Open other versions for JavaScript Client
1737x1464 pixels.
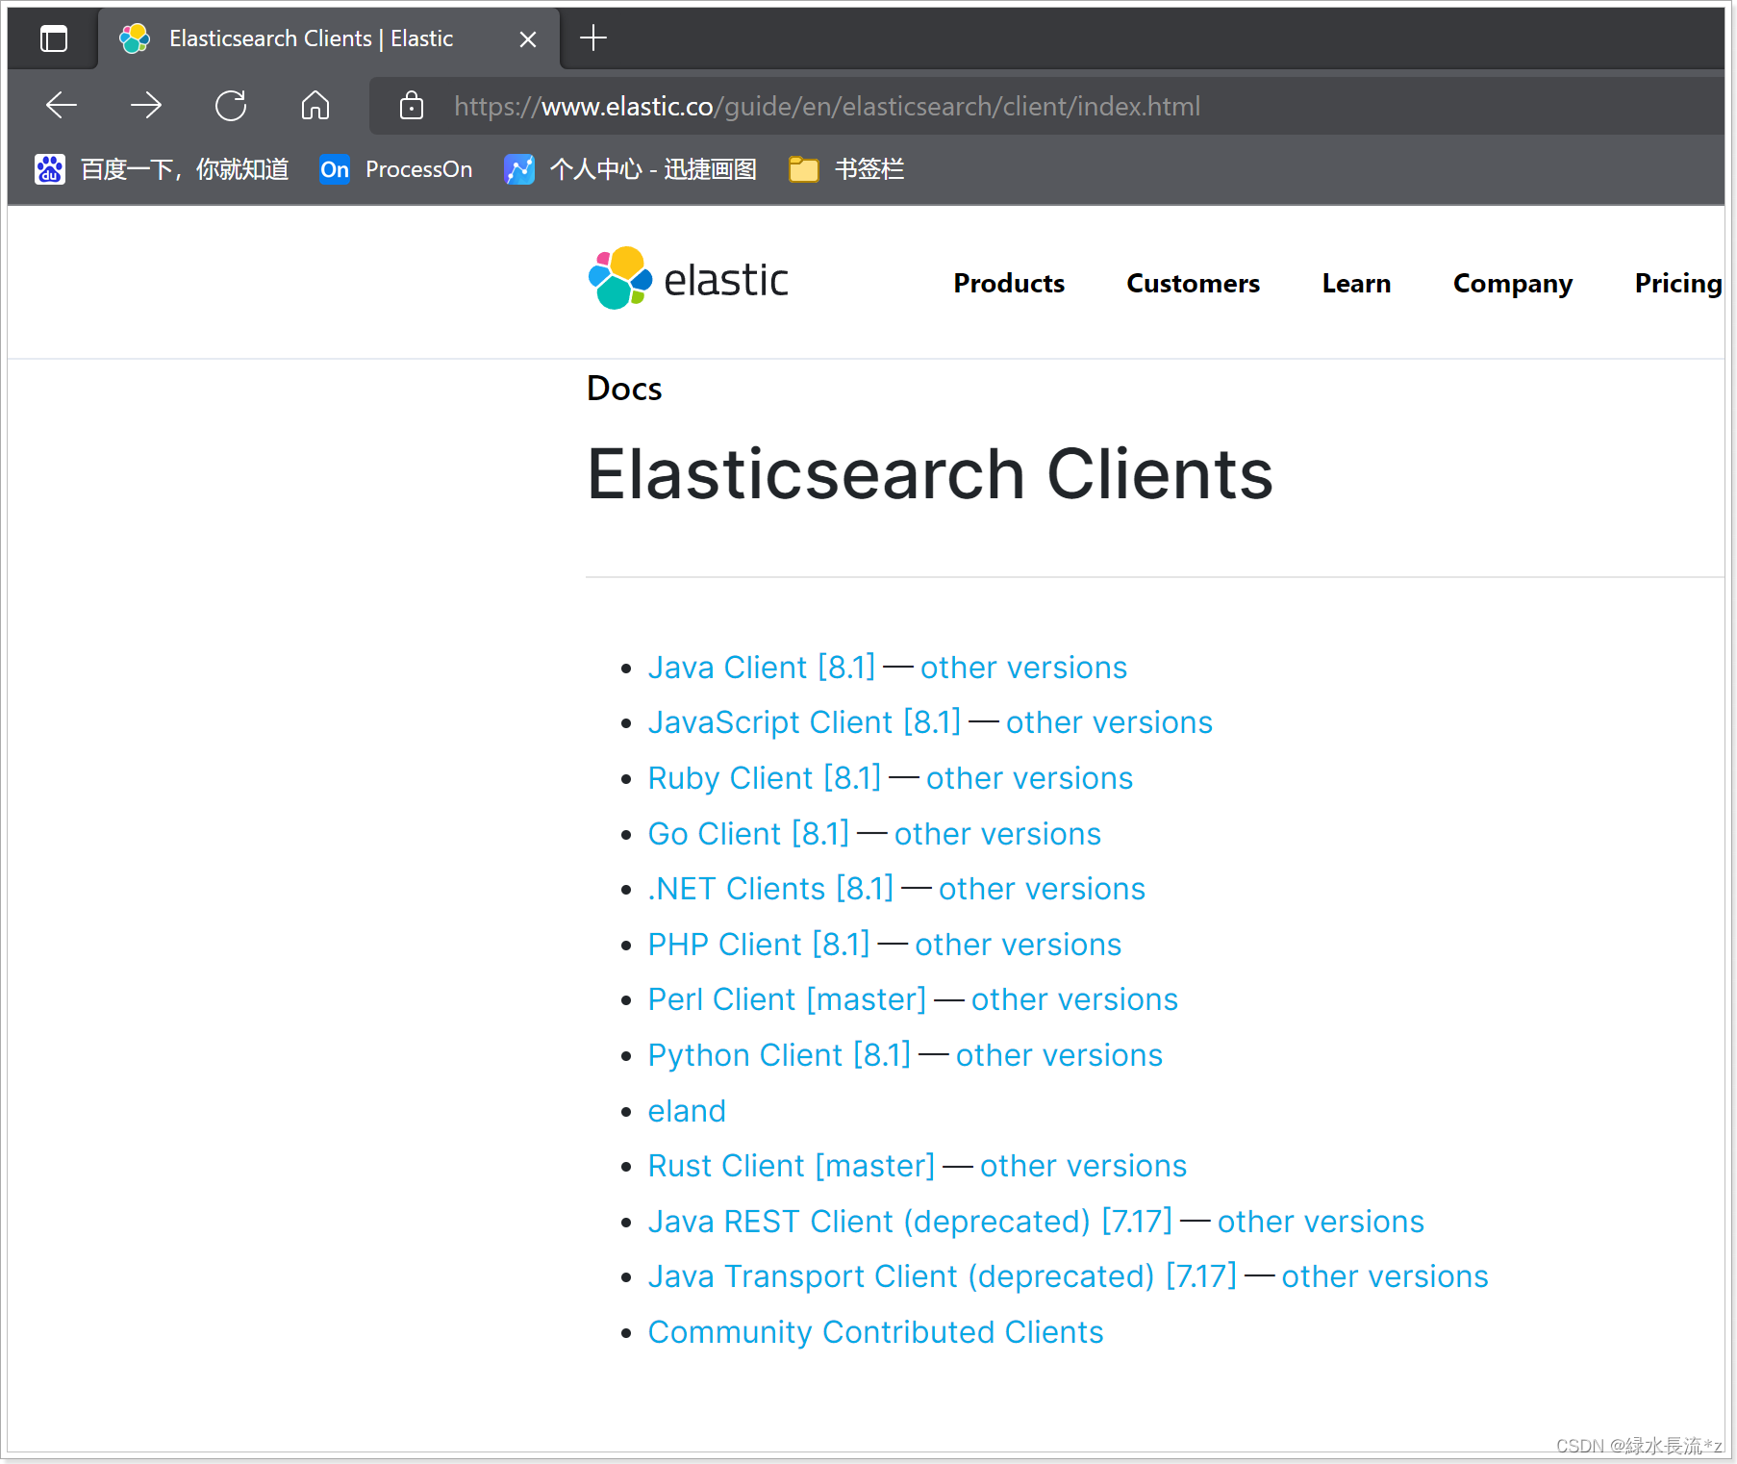click(x=1109, y=722)
